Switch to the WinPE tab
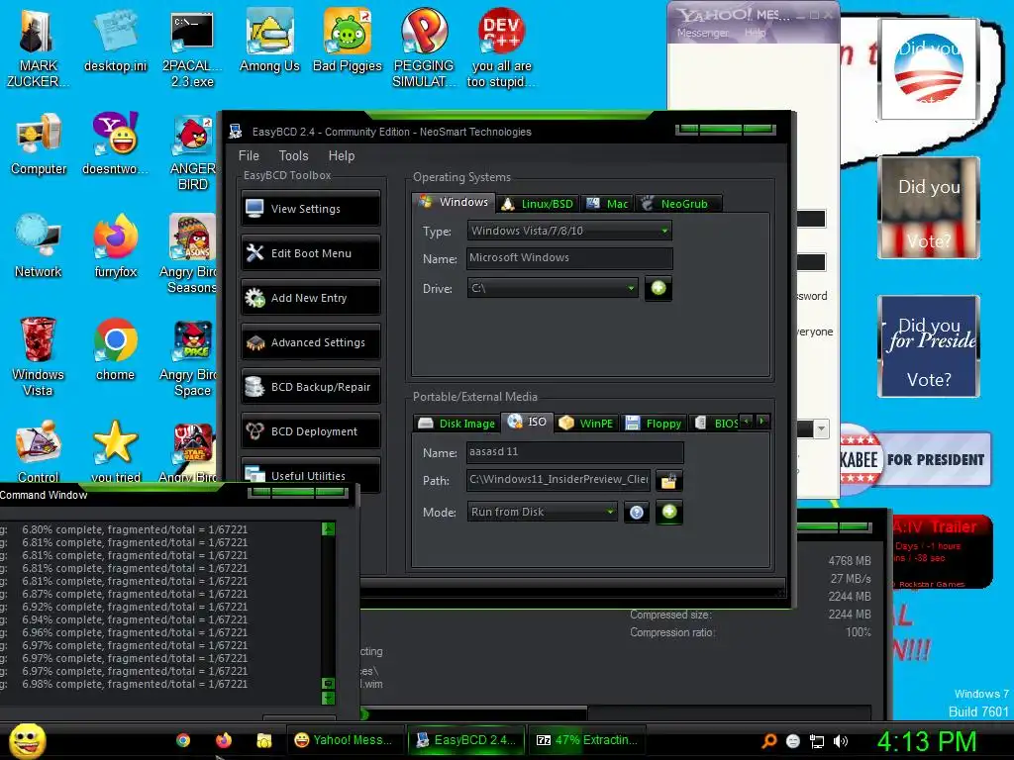The height and width of the screenshot is (760, 1014). (586, 424)
